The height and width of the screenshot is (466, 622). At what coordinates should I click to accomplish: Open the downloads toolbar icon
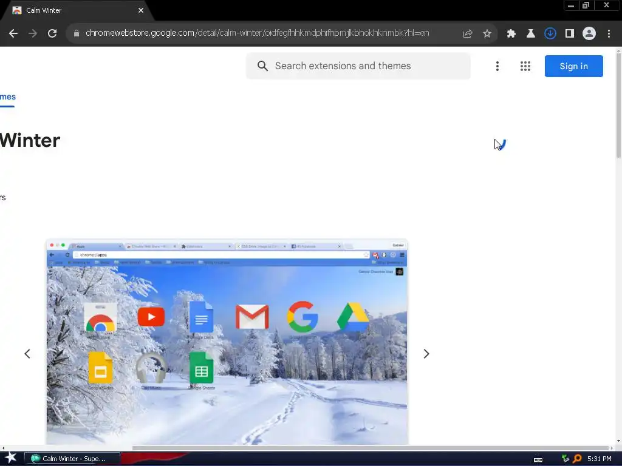pos(550,34)
